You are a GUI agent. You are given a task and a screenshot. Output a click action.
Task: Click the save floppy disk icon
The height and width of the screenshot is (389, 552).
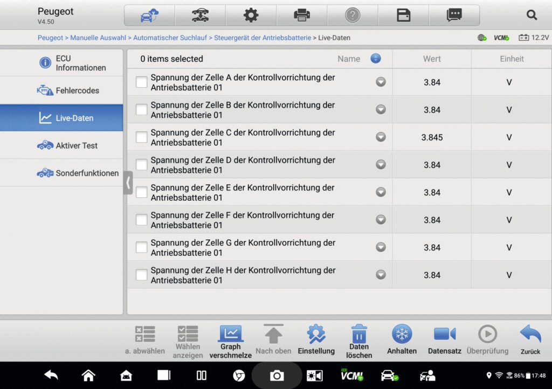pos(403,15)
